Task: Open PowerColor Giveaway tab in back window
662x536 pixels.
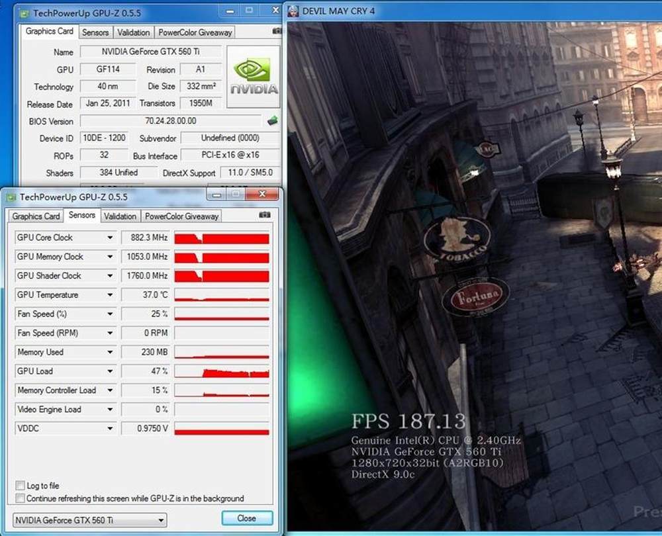Action: pos(195,32)
